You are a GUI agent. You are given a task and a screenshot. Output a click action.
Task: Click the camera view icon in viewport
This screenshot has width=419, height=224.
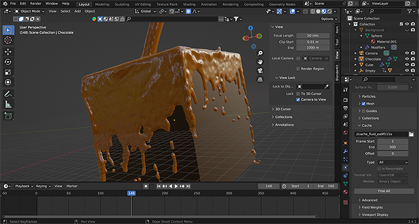261,70
